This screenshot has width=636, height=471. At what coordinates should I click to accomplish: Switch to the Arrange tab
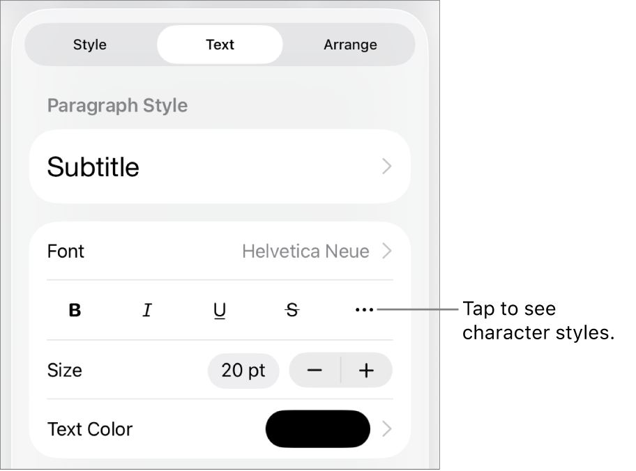350,45
